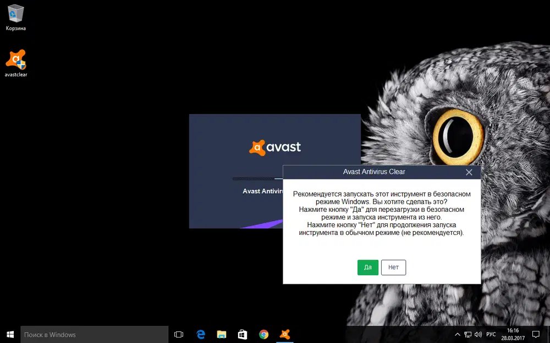Launch Microsoft Edge from the taskbar
This screenshot has height=343, width=550.
click(x=201, y=335)
